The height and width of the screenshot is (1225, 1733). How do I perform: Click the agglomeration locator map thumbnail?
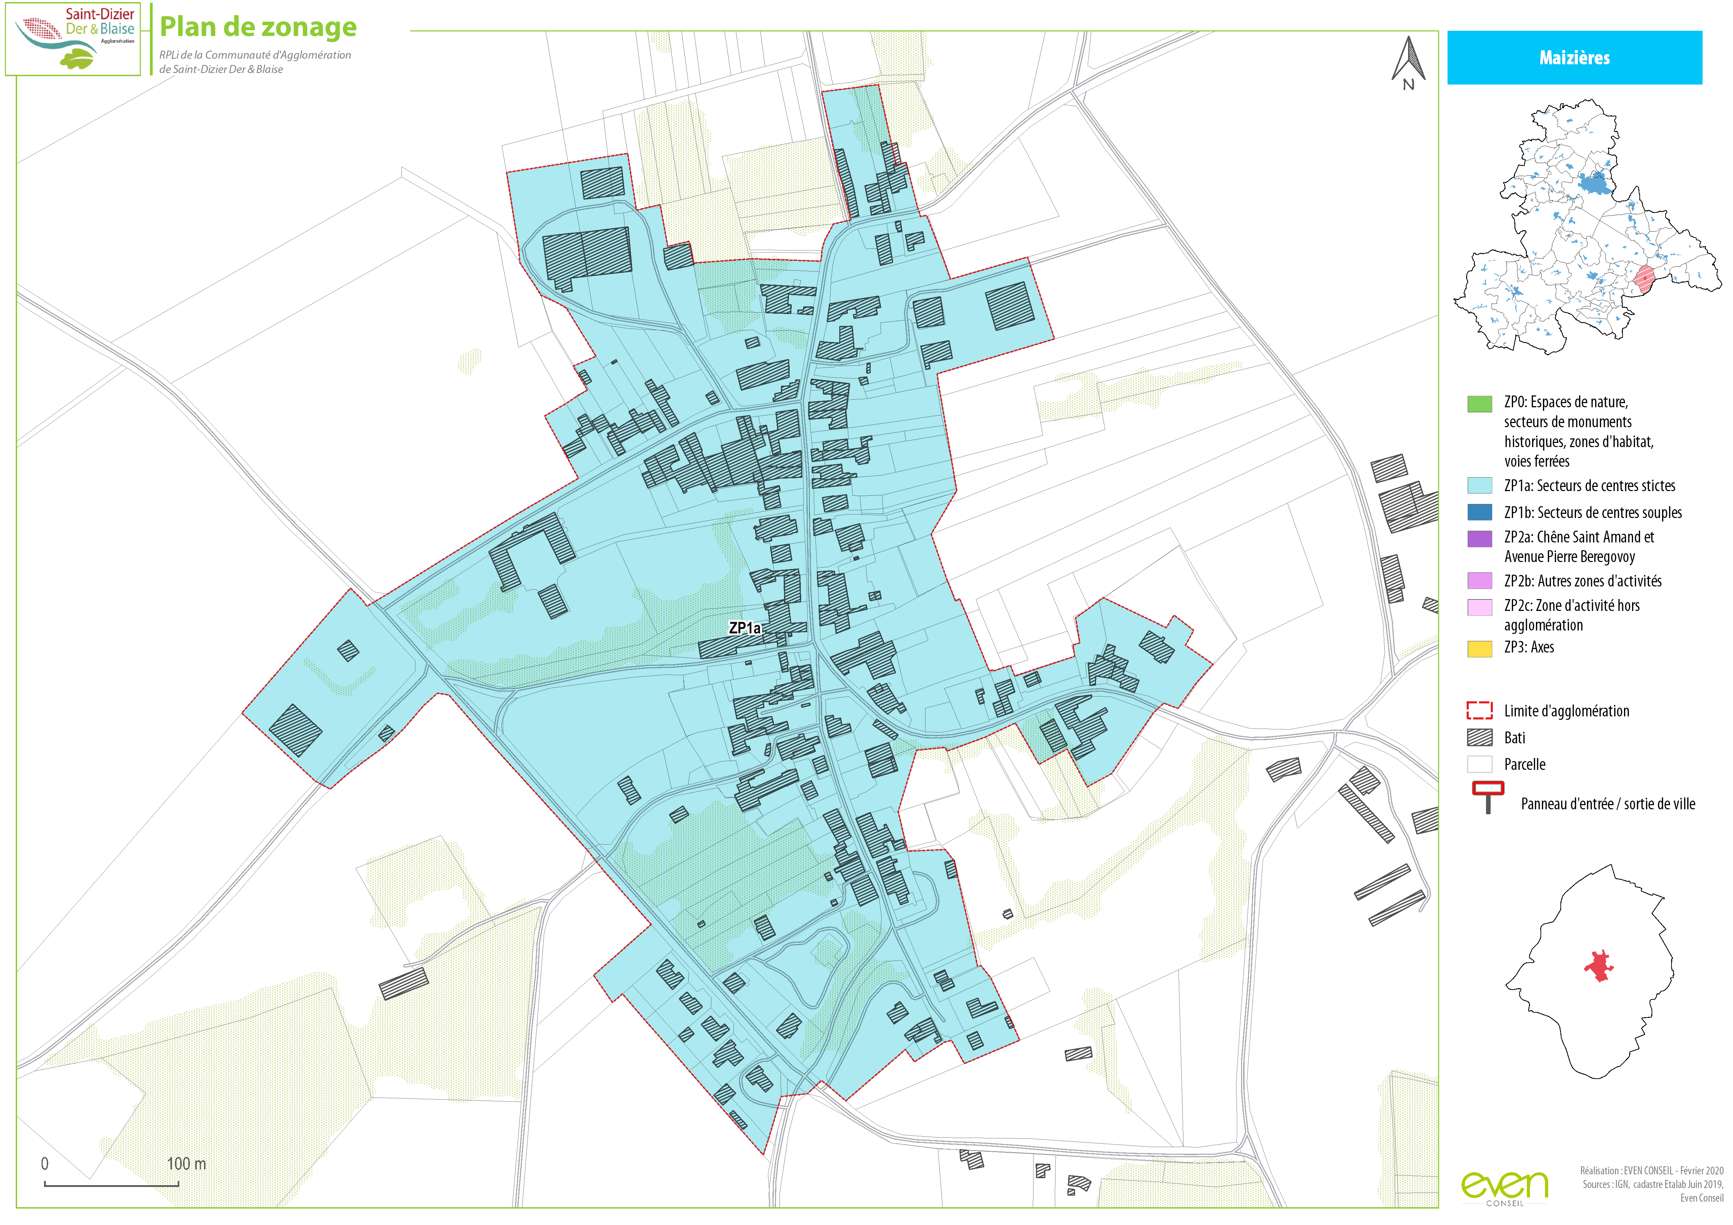coord(1587,226)
